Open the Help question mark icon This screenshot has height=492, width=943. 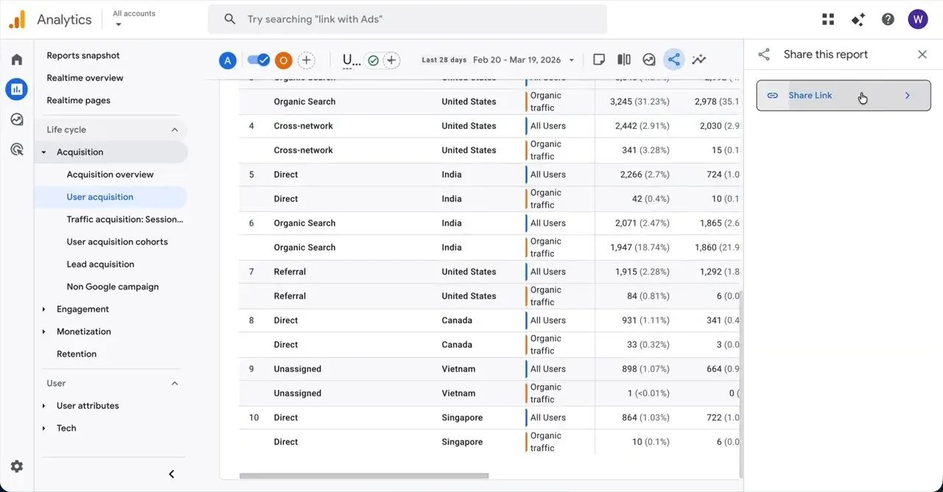(x=888, y=19)
